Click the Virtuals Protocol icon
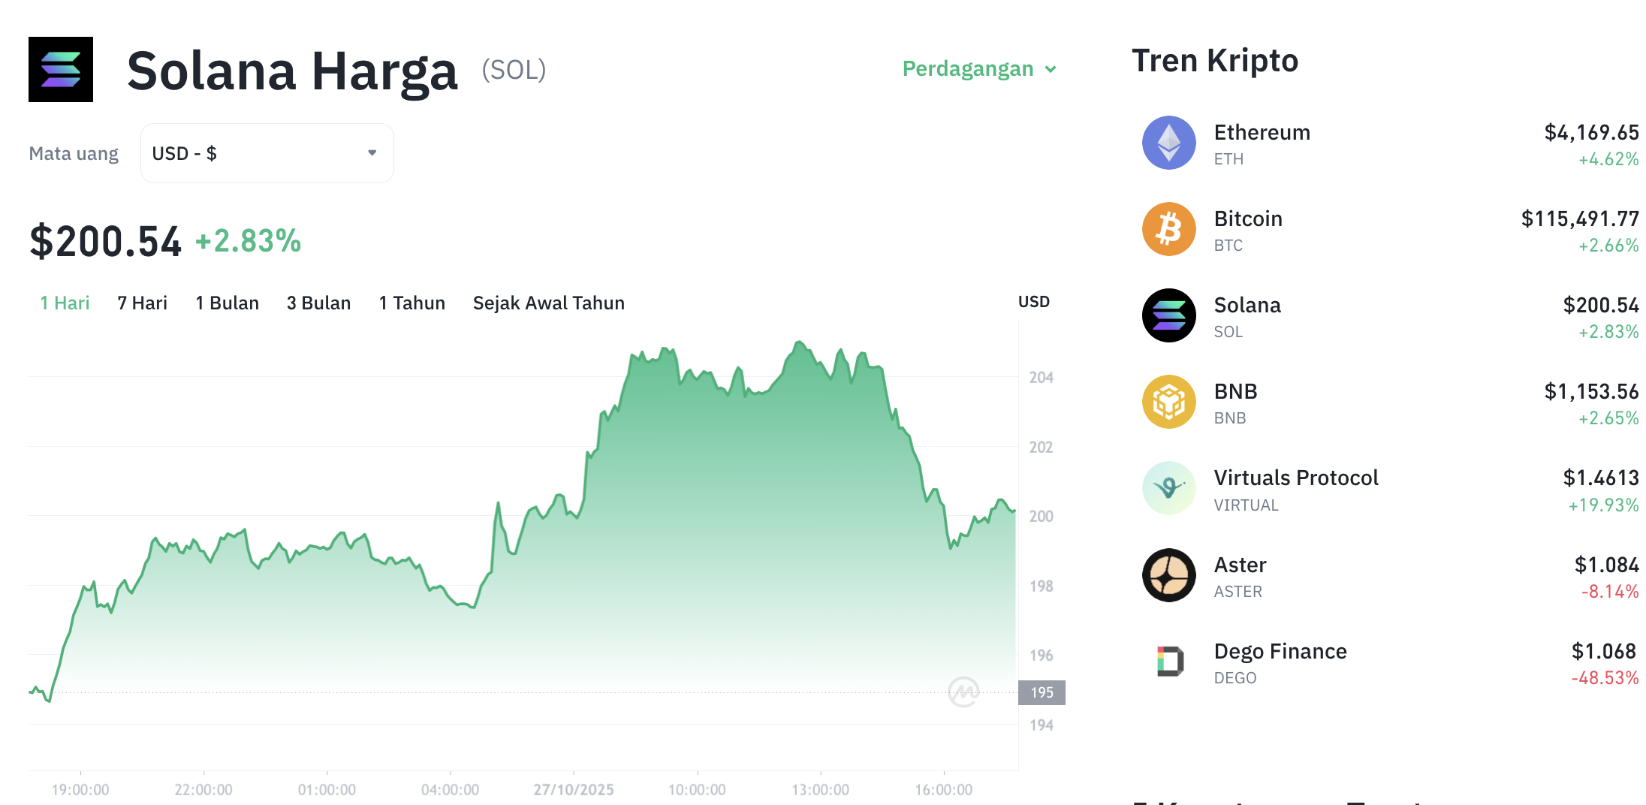The width and height of the screenshot is (1646, 805). [1168, 488]
